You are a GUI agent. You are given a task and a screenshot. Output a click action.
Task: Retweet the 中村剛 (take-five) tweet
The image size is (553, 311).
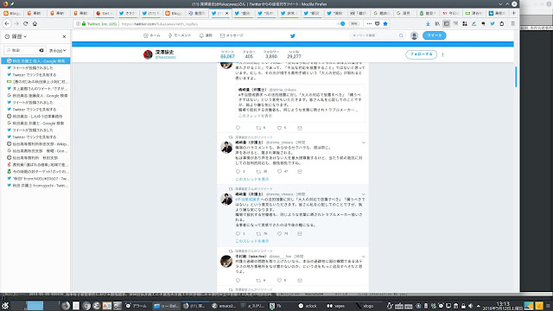coord(258,280)
